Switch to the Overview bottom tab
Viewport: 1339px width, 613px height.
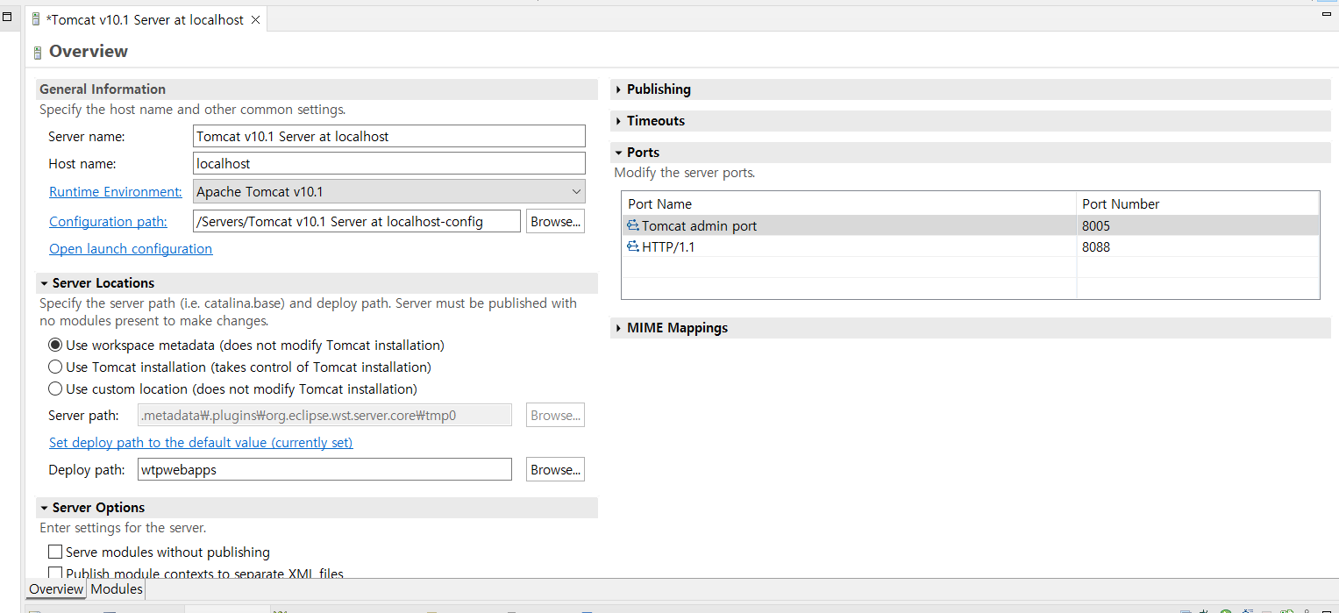point(56,589)
